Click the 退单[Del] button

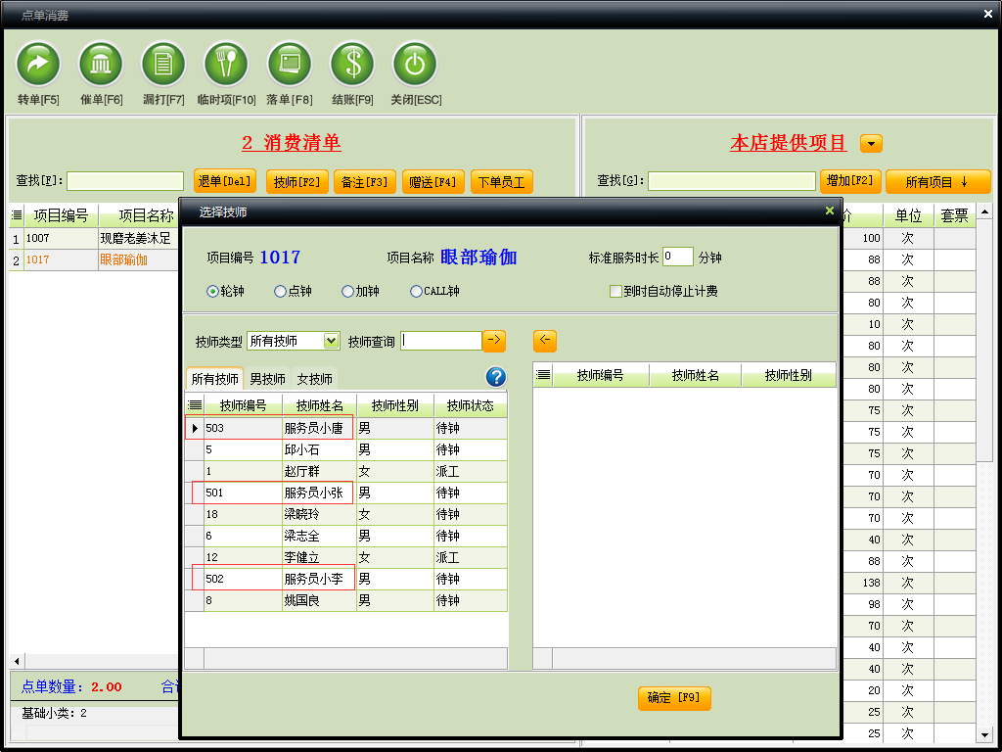tap(225, 181)
